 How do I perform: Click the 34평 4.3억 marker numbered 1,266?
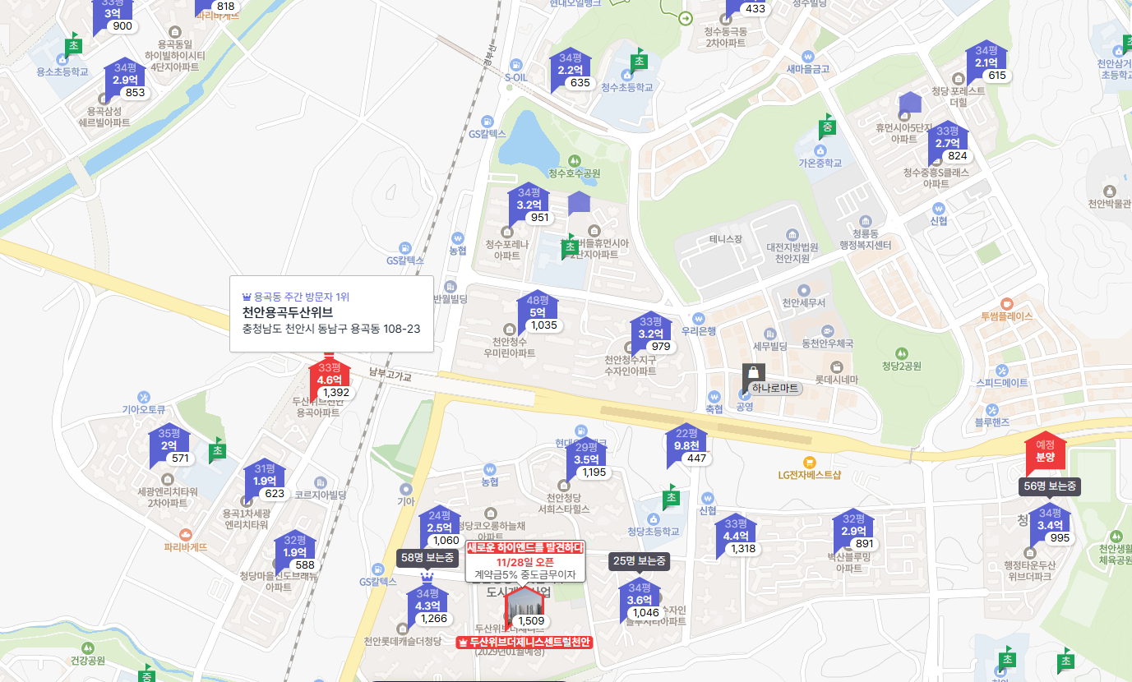coord(427,606)
